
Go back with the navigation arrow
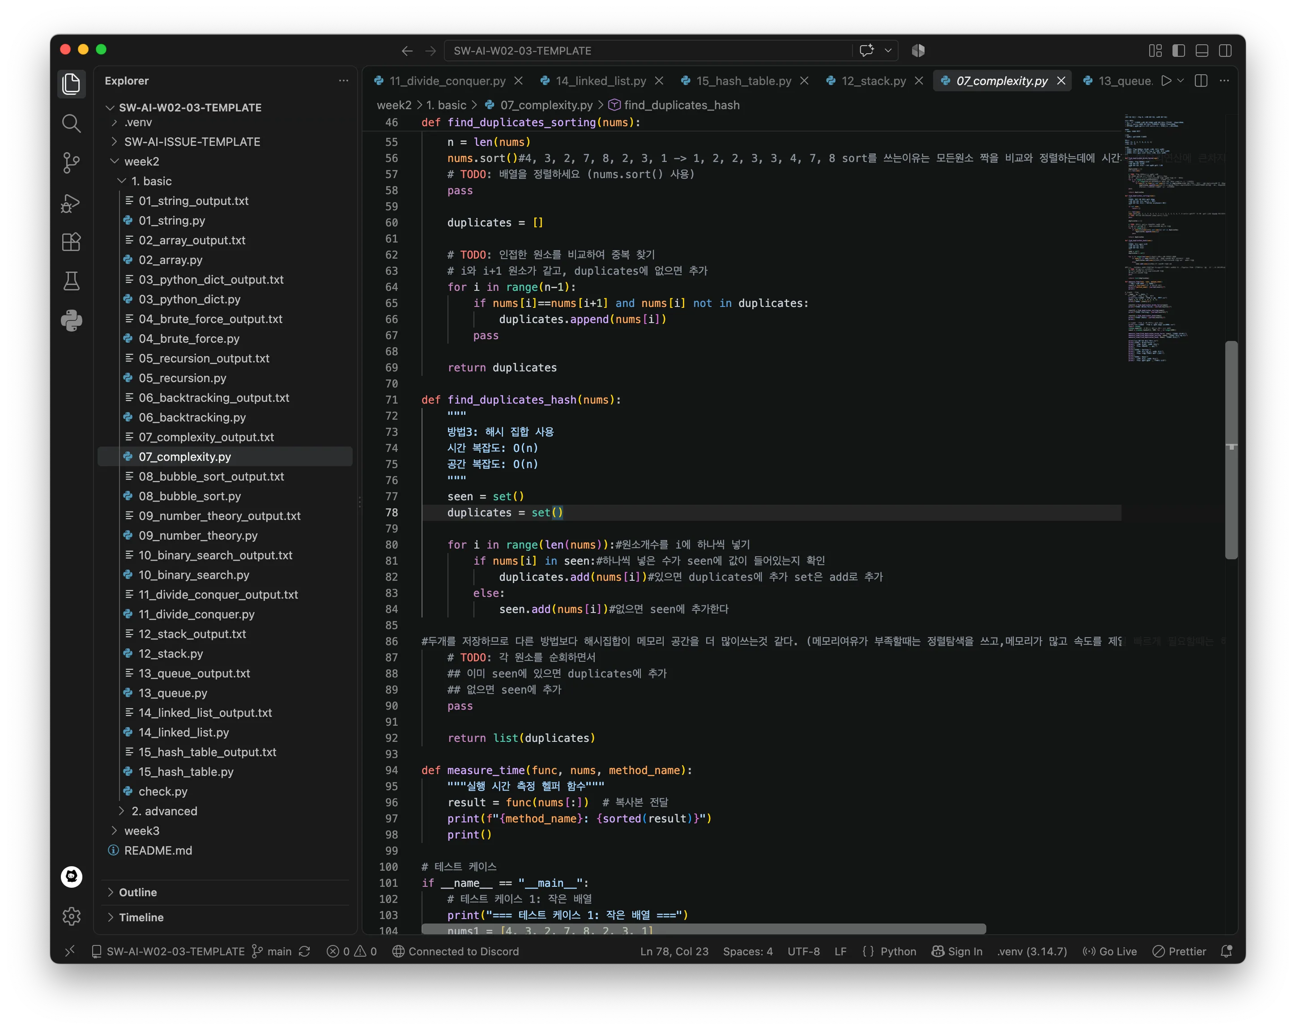click(x=407, y=51)
